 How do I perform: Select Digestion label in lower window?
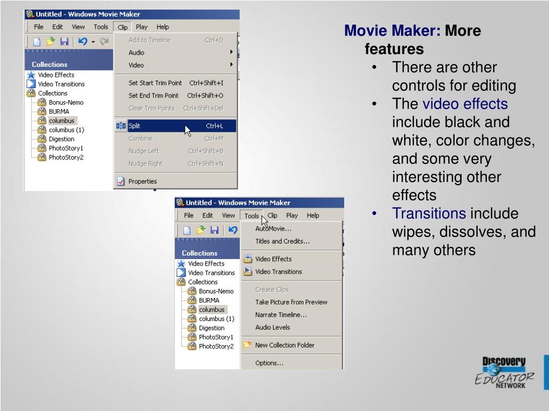[x=211, y=328]
